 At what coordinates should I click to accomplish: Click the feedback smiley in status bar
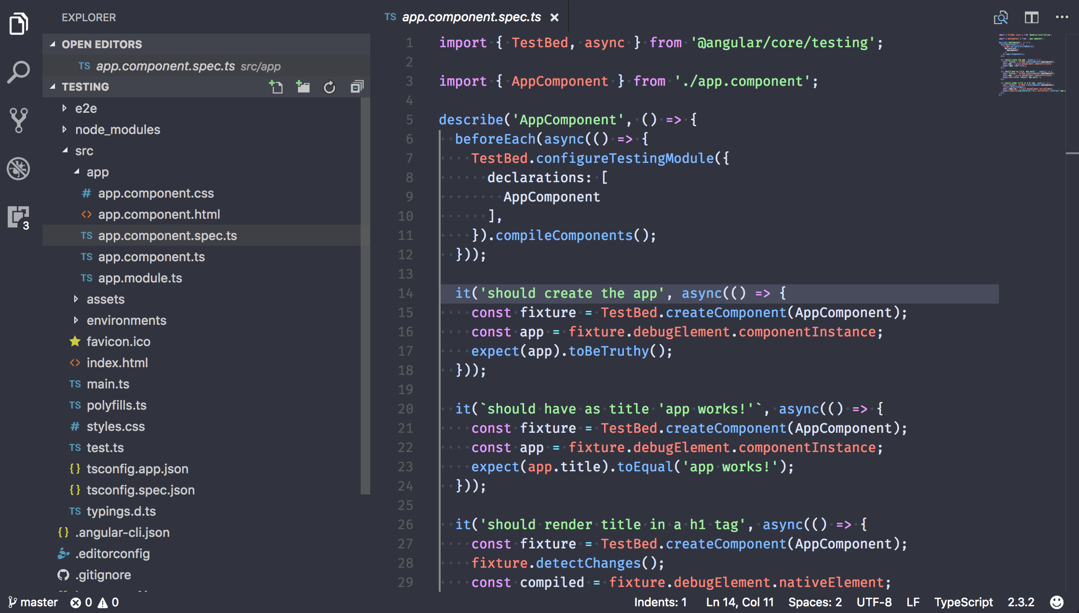[x=1057, y=602]
